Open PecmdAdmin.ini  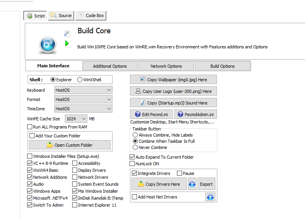click(x=196, y=114)
